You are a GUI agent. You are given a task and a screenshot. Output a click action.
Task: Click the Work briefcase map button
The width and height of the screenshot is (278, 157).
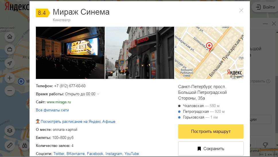coord(10,49)
